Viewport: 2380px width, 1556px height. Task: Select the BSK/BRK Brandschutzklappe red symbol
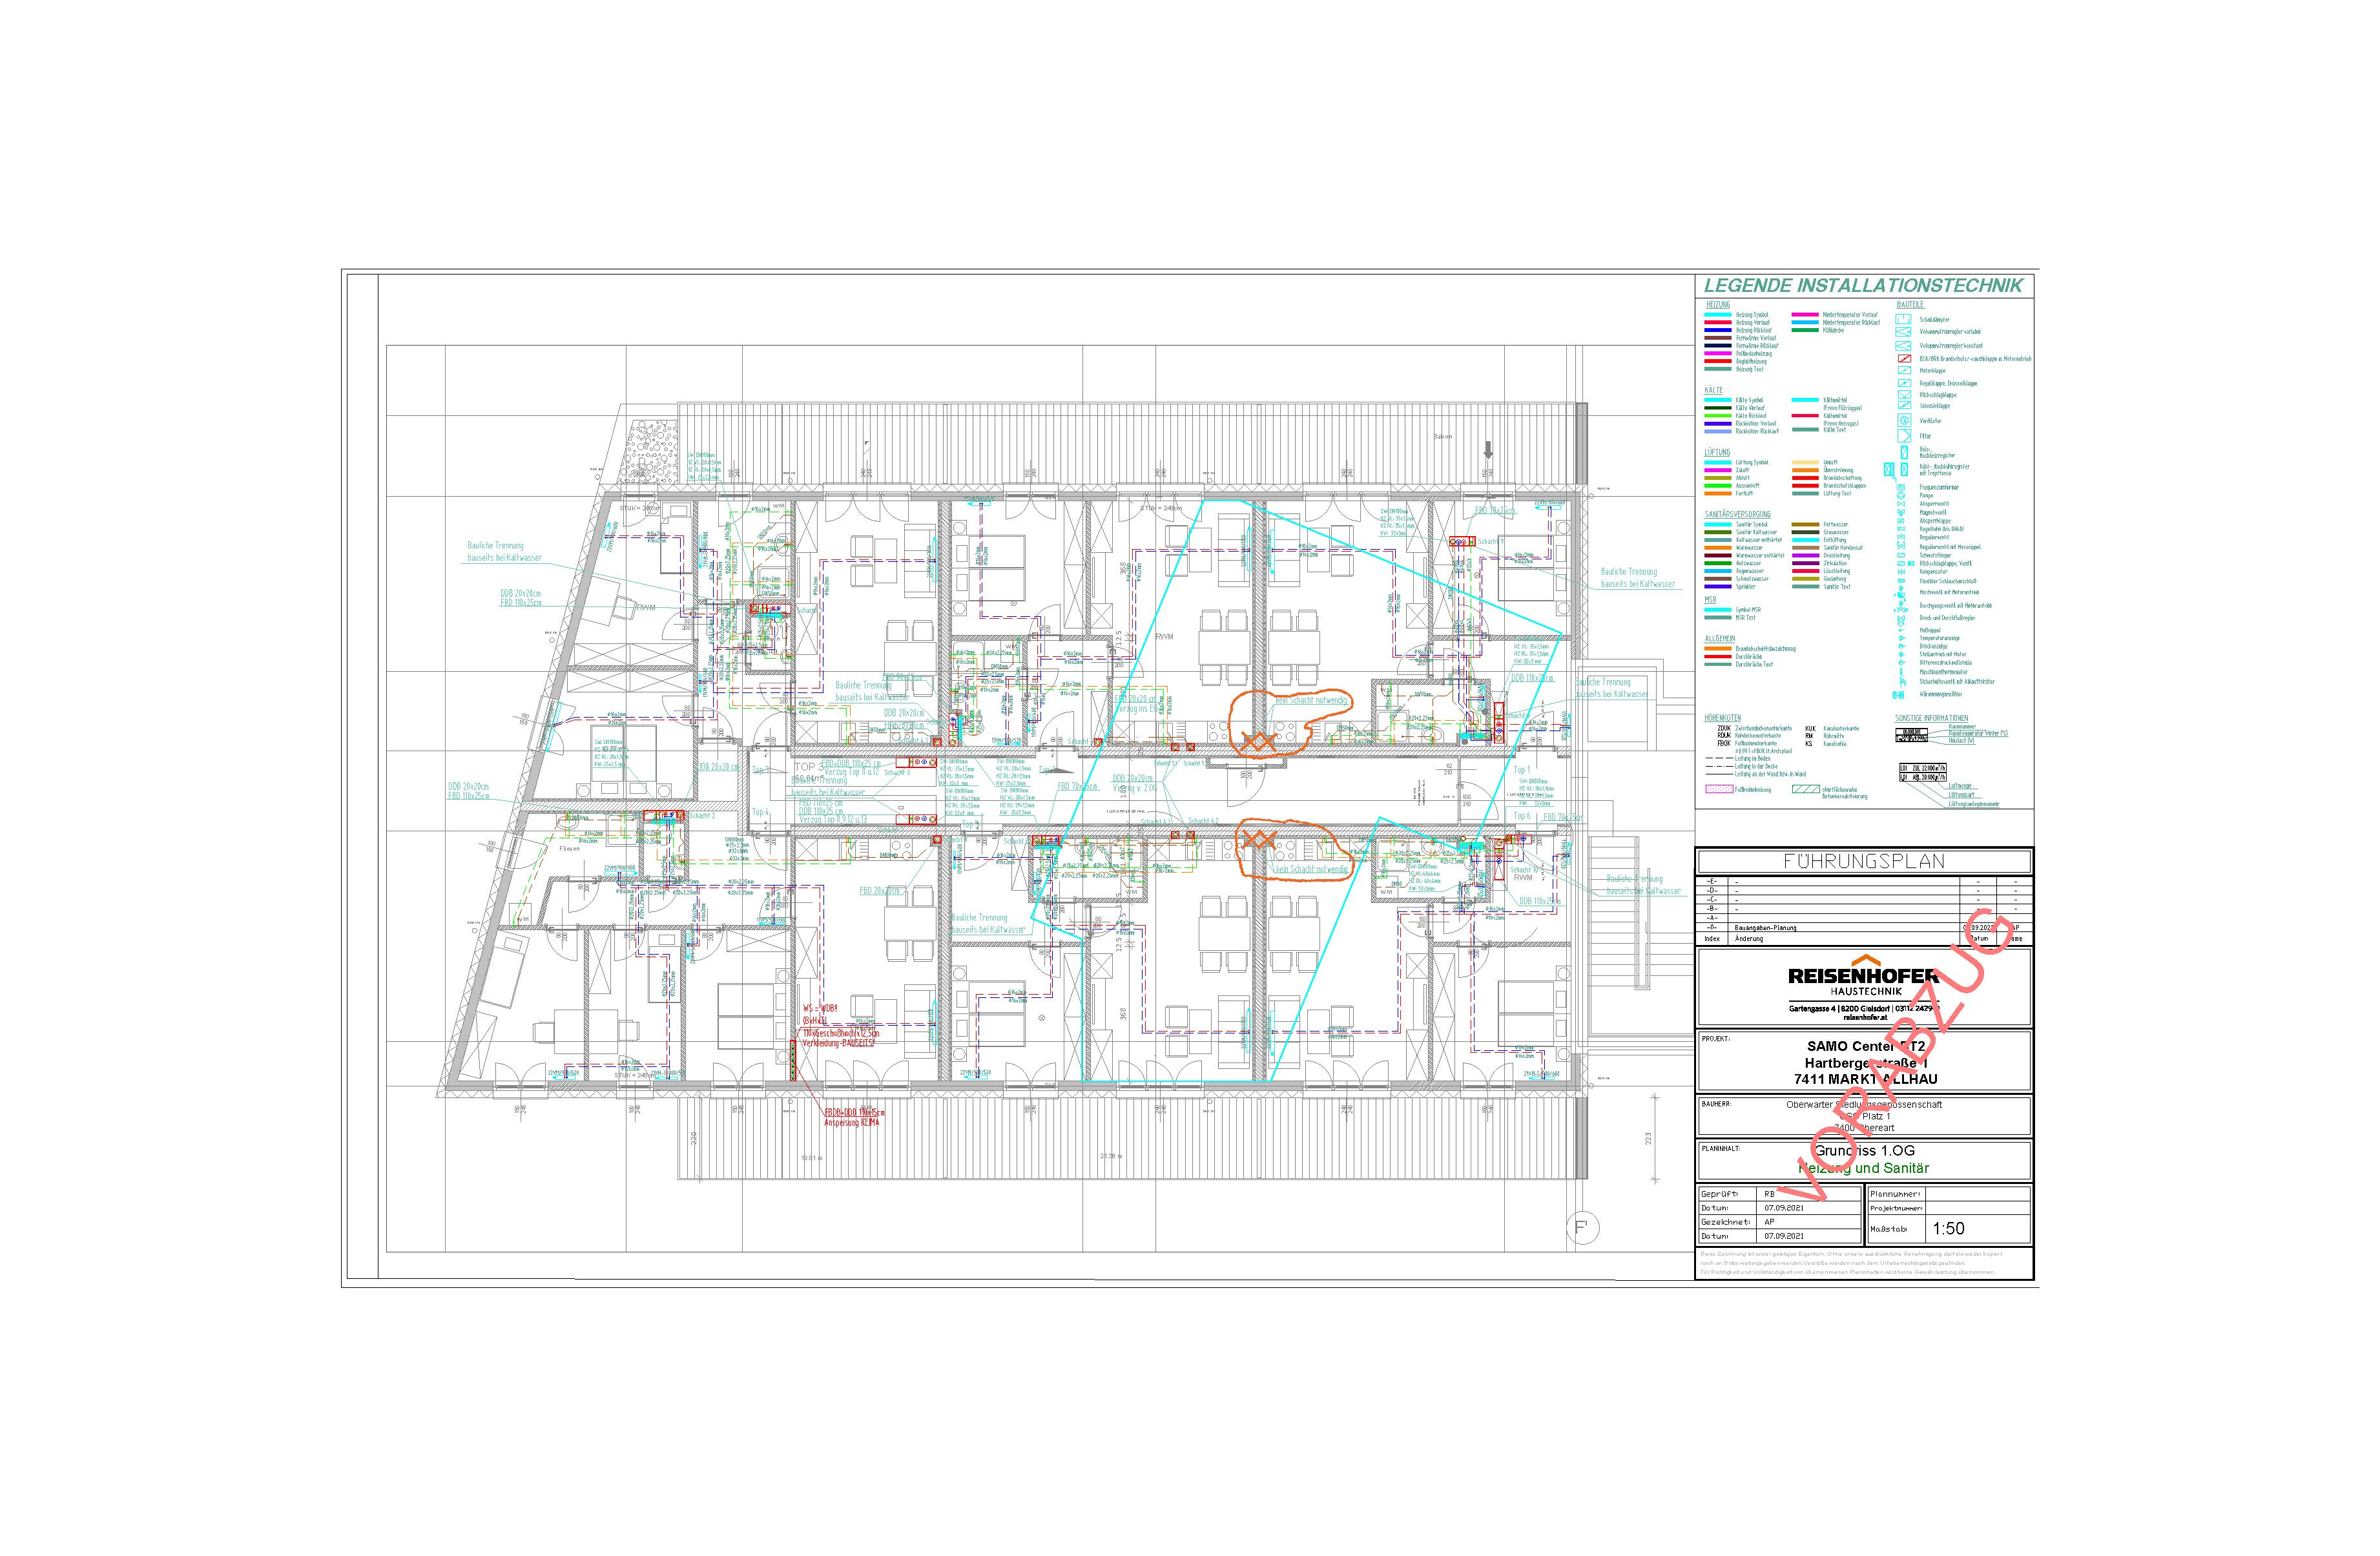point(1905,359)
